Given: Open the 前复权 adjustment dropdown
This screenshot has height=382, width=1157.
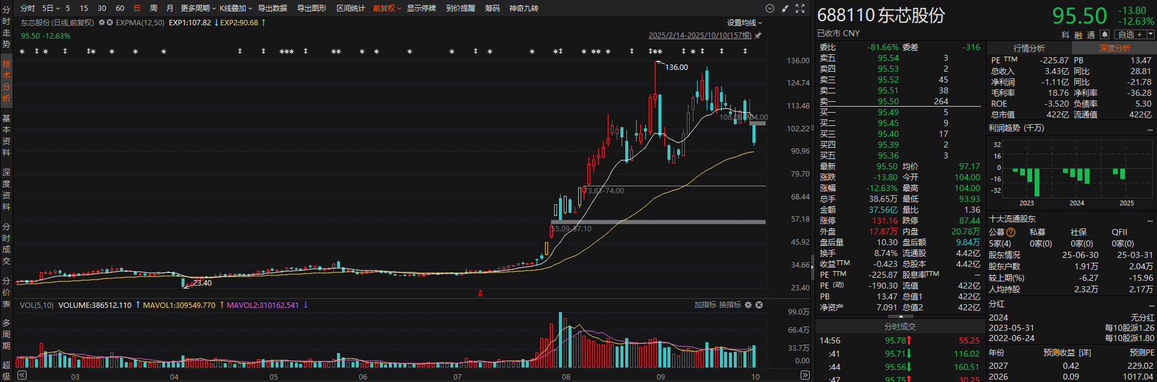Looking at the screenshot, I should coord(386,8).
